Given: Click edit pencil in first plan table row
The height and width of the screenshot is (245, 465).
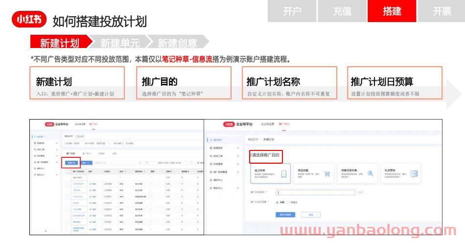Looking at the screenshot, I should point(91,184).
